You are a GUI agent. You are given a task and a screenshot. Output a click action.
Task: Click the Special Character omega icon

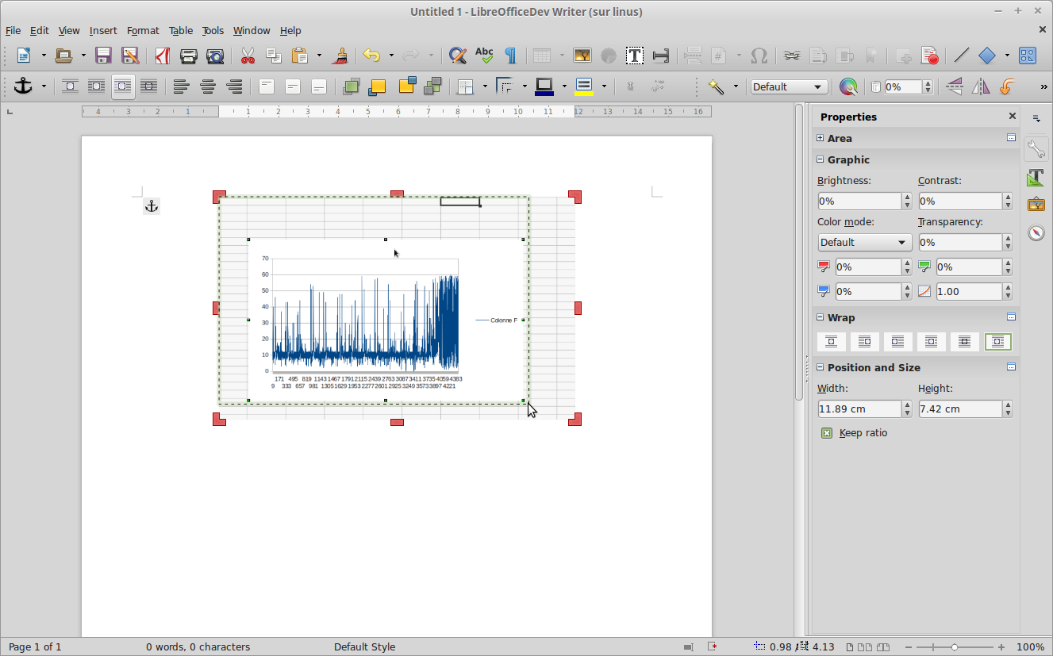click(x=759, y=56)
